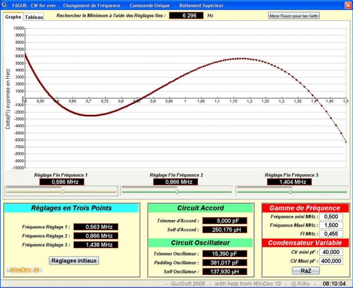Focus the CV mini pF field
Image resolution: width=353 pixels, height=288 pixels.
tap(331, 253)
